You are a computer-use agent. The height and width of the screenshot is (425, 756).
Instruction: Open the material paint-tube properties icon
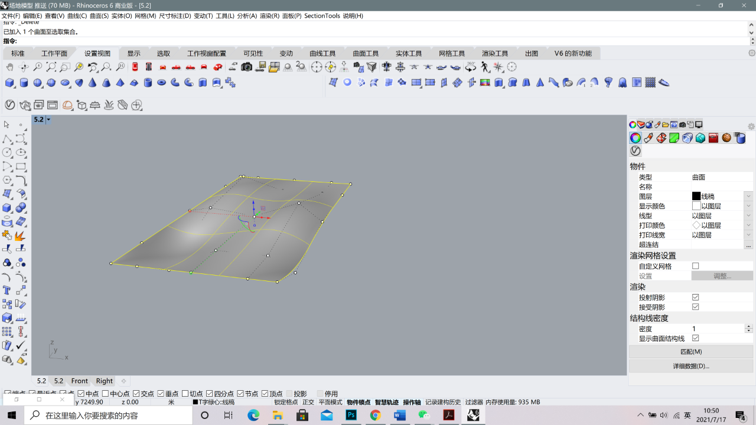pos(649,138)
